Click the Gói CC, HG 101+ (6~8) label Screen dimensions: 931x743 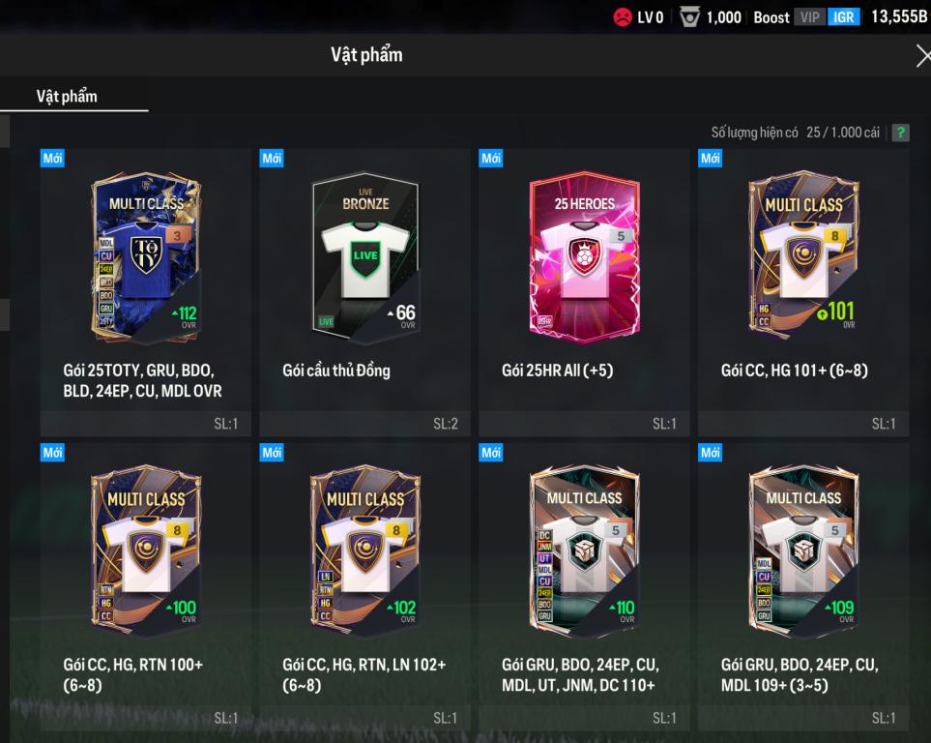[x=795, y=371]
